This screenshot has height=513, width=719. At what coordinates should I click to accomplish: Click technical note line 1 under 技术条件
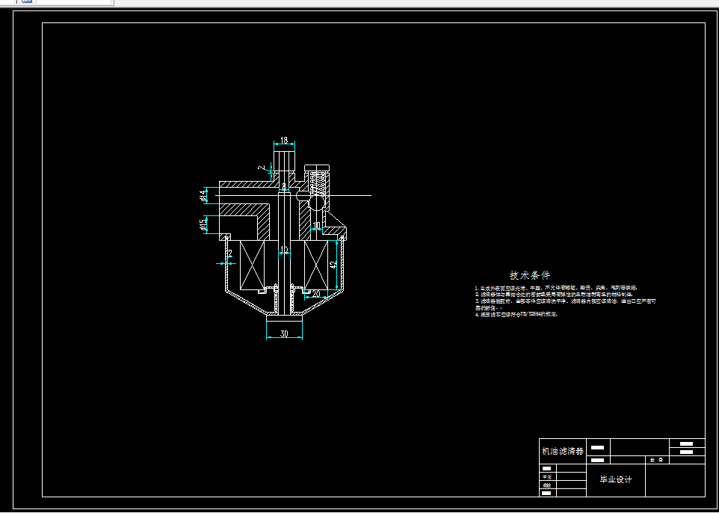coord(556,288)
